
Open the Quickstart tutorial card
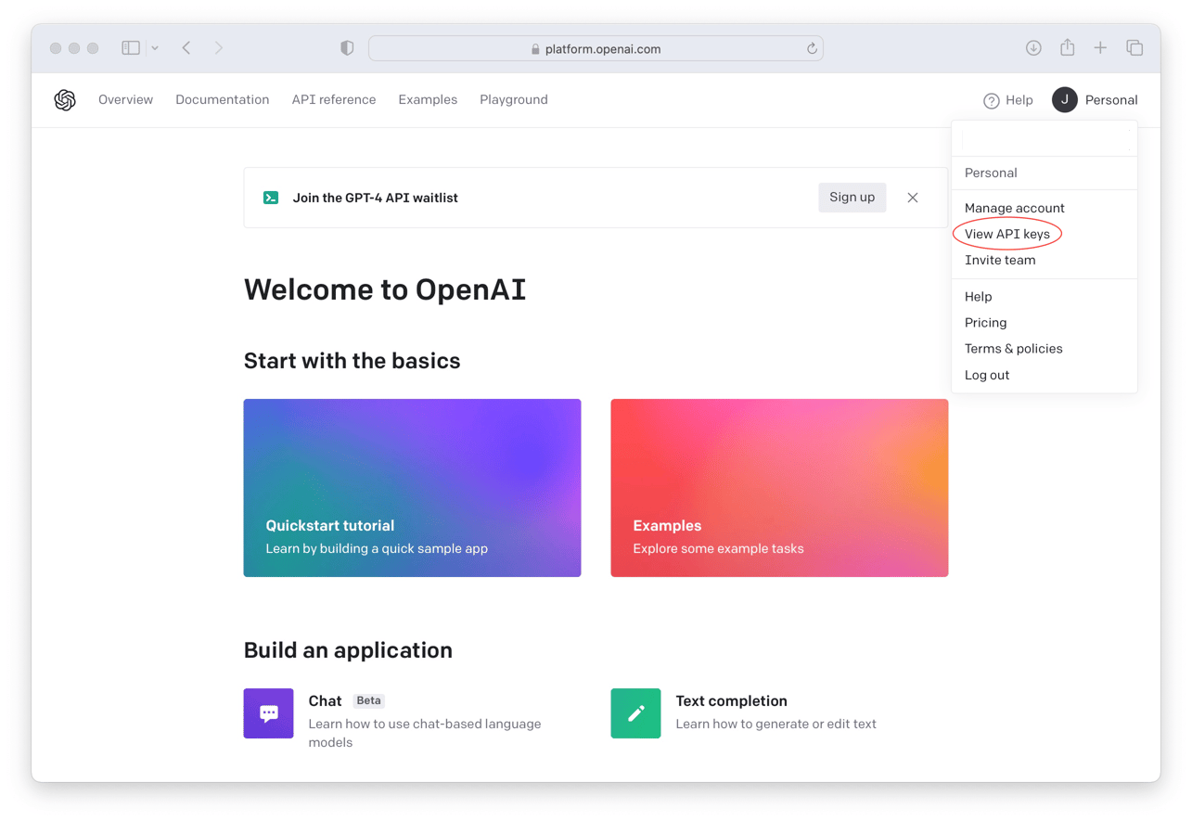pos(412,488)
